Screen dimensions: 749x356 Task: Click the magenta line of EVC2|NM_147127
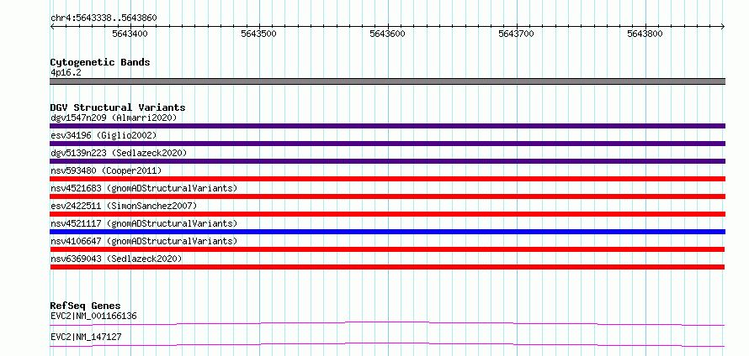[387, 344]
